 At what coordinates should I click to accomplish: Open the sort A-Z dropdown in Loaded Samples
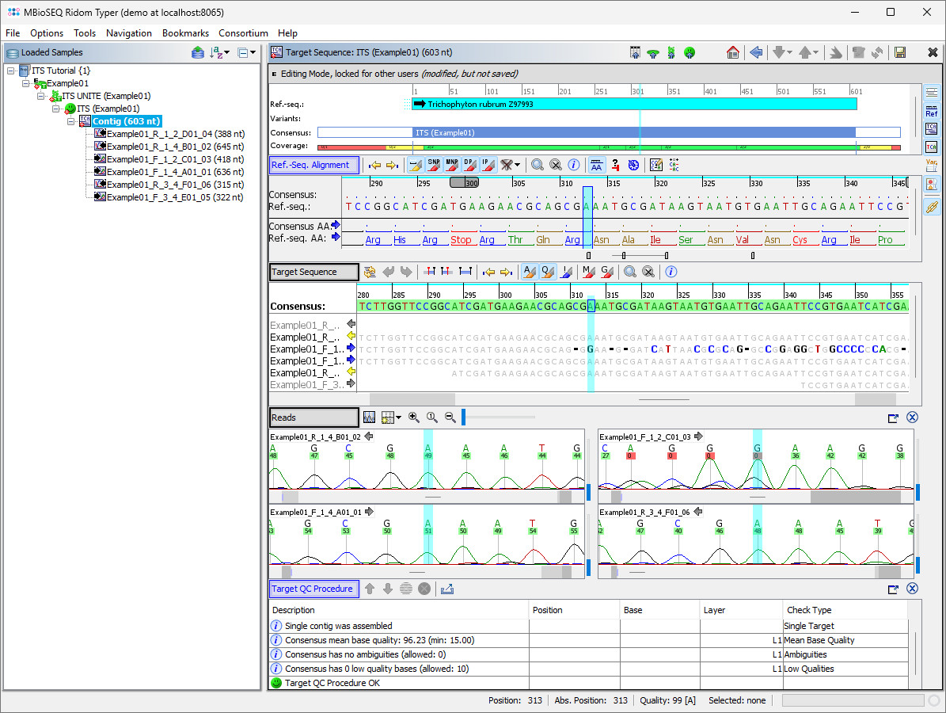tap(220, 52)
